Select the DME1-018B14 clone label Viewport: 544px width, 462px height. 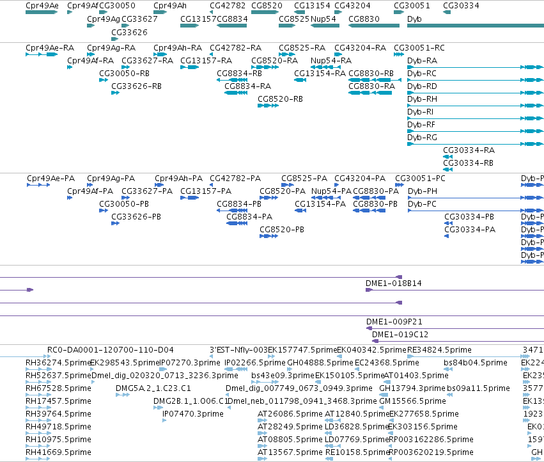tap(393, 283)
